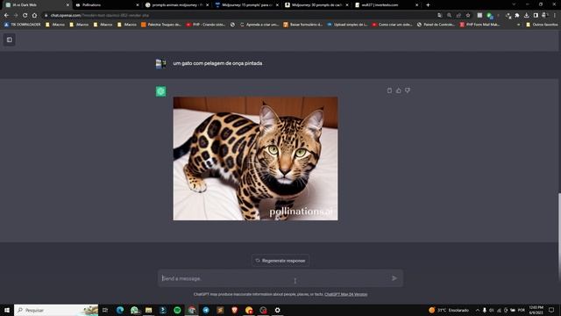Open the browser zoom magnifier icon in address bar
Image resolution: width=561 pixels, height=316 pixels.
click(x=450, y=16)
